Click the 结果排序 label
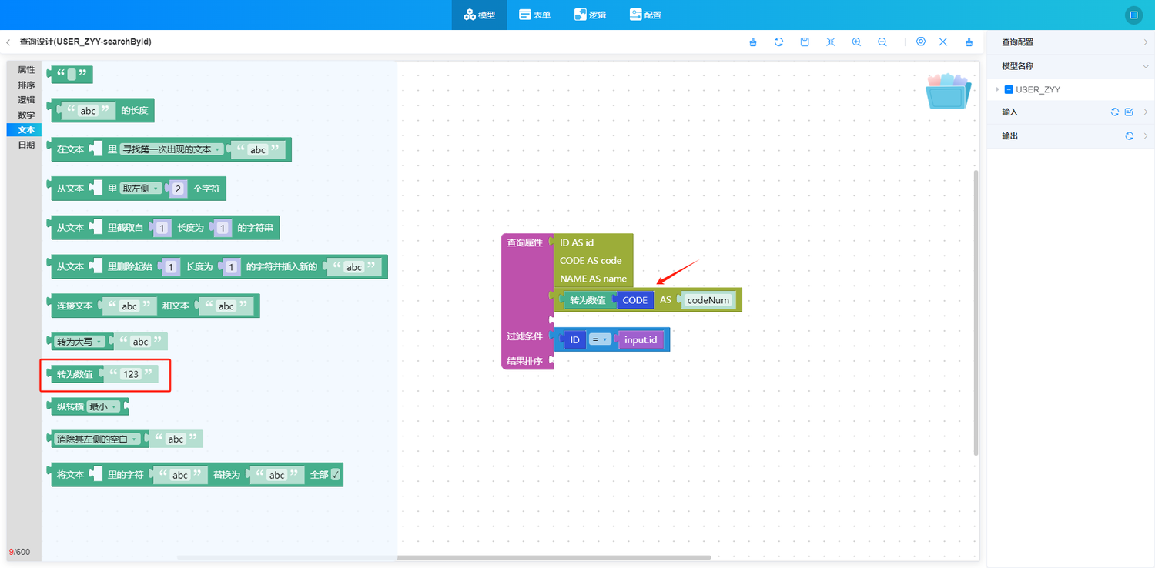 click(x=524, y=361)
